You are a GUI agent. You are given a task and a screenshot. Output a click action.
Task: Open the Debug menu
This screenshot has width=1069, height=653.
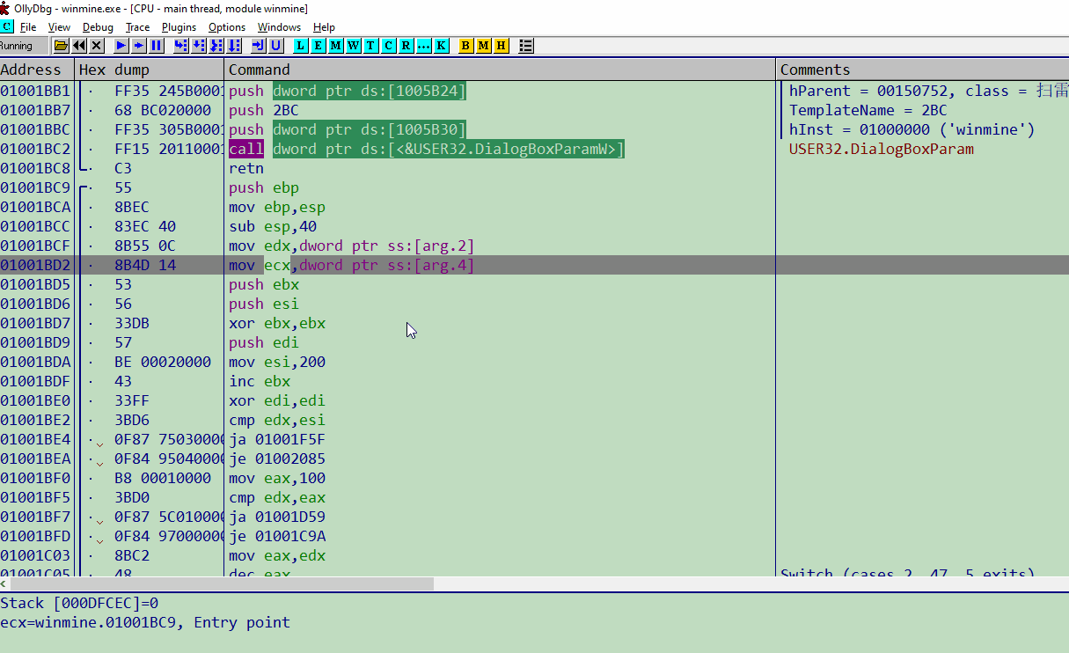click(x=98, y=27)
